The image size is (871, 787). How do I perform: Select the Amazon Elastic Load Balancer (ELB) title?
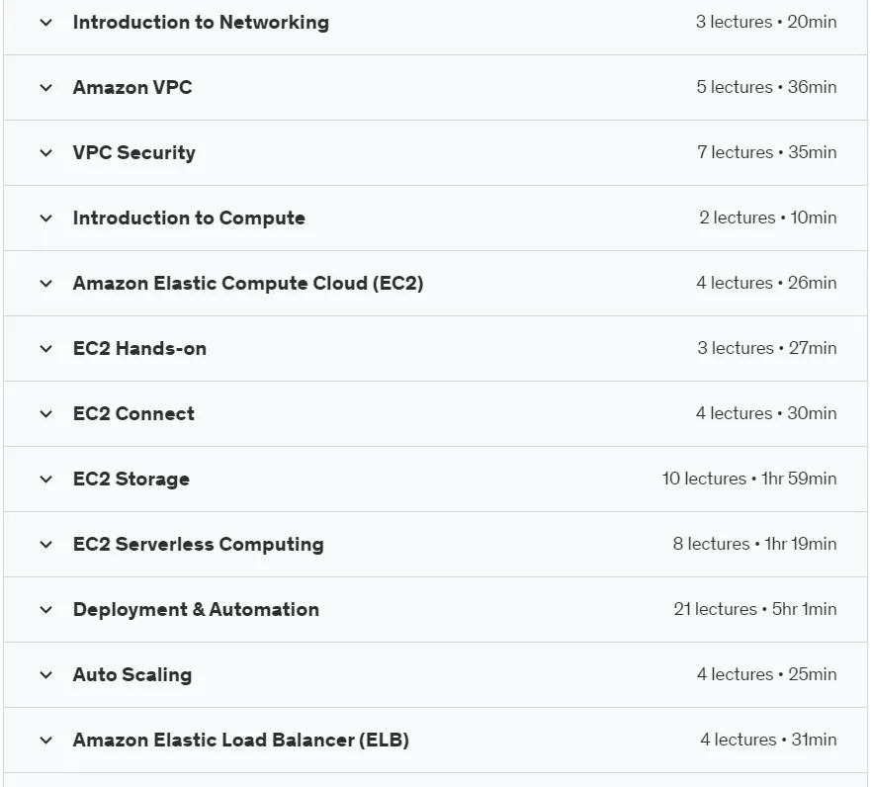[241, 741]
